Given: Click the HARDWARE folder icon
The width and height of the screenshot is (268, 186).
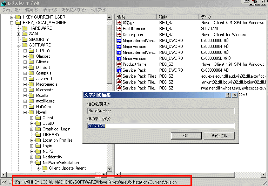Looking at the screenshot, I should pyautogui.click(x=25, y=28).
